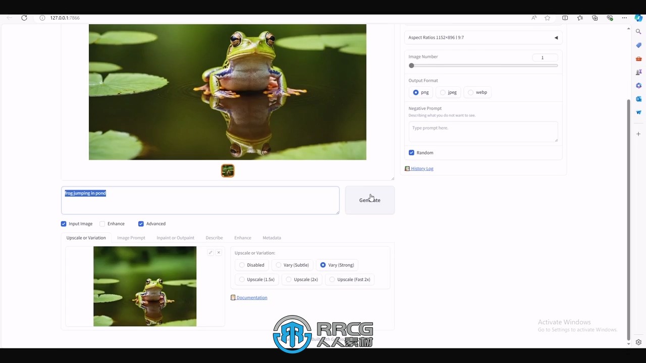Viewport: 646px width, 363px height.
Task: Choose the Disabled upscale option
Action: pos(252,265)
